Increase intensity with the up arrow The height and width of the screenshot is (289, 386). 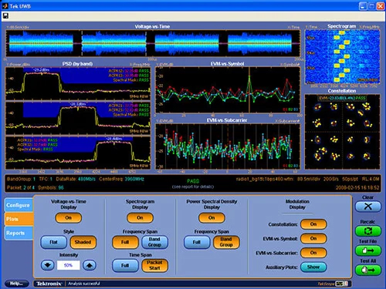[x=90, y=265]
